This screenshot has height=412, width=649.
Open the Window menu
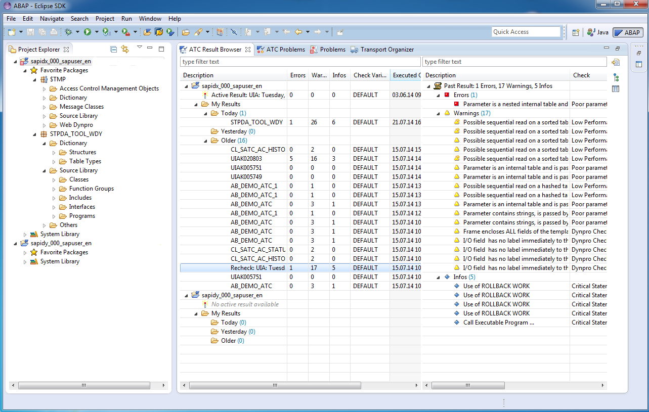(x=150, y=19)
